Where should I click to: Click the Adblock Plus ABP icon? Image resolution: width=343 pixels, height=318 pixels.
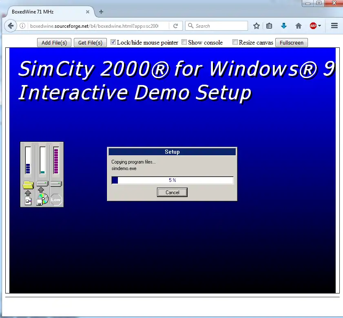tap(313, 26)
